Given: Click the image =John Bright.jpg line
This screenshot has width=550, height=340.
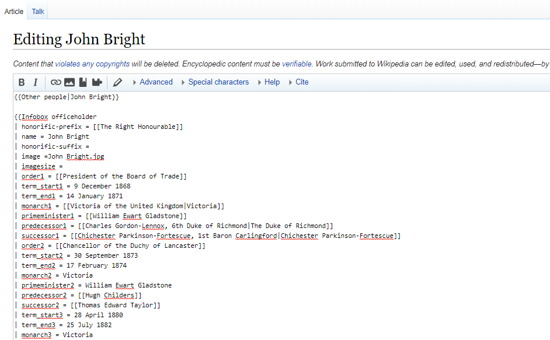Looking at the screenshot, I should [x=60, y=156].
